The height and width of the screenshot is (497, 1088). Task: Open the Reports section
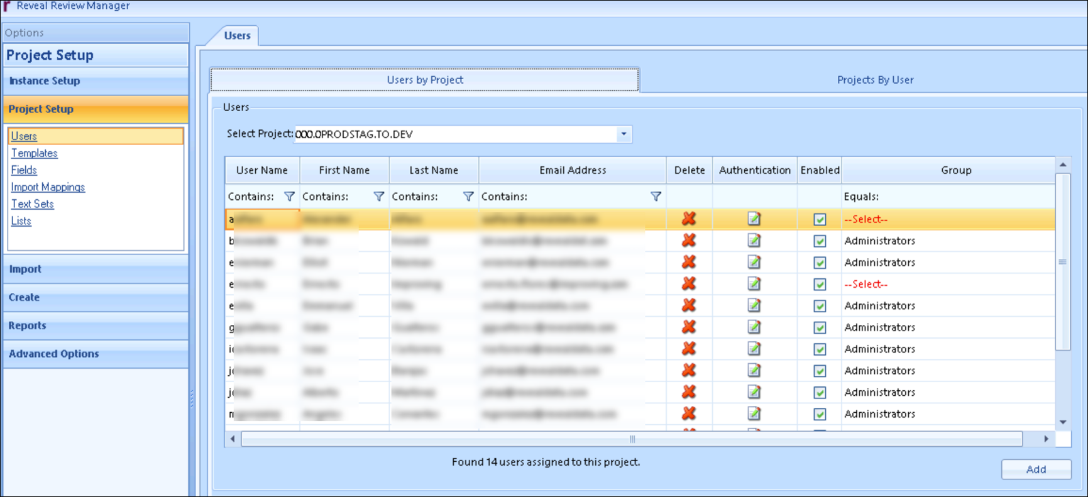point(96,325)
